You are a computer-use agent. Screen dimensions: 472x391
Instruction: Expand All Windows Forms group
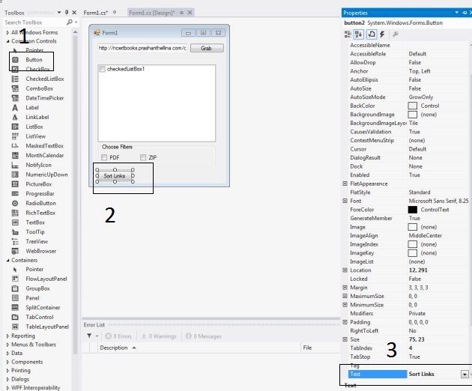click(7, 32)
